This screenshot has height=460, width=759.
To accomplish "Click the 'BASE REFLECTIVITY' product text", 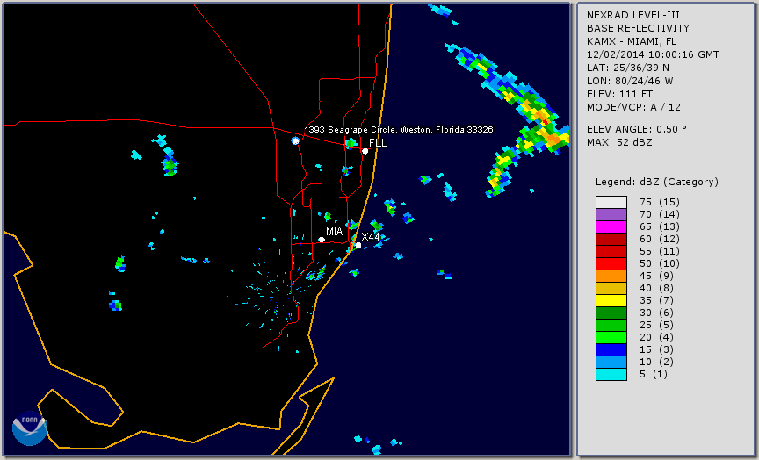I will point(638,29).
